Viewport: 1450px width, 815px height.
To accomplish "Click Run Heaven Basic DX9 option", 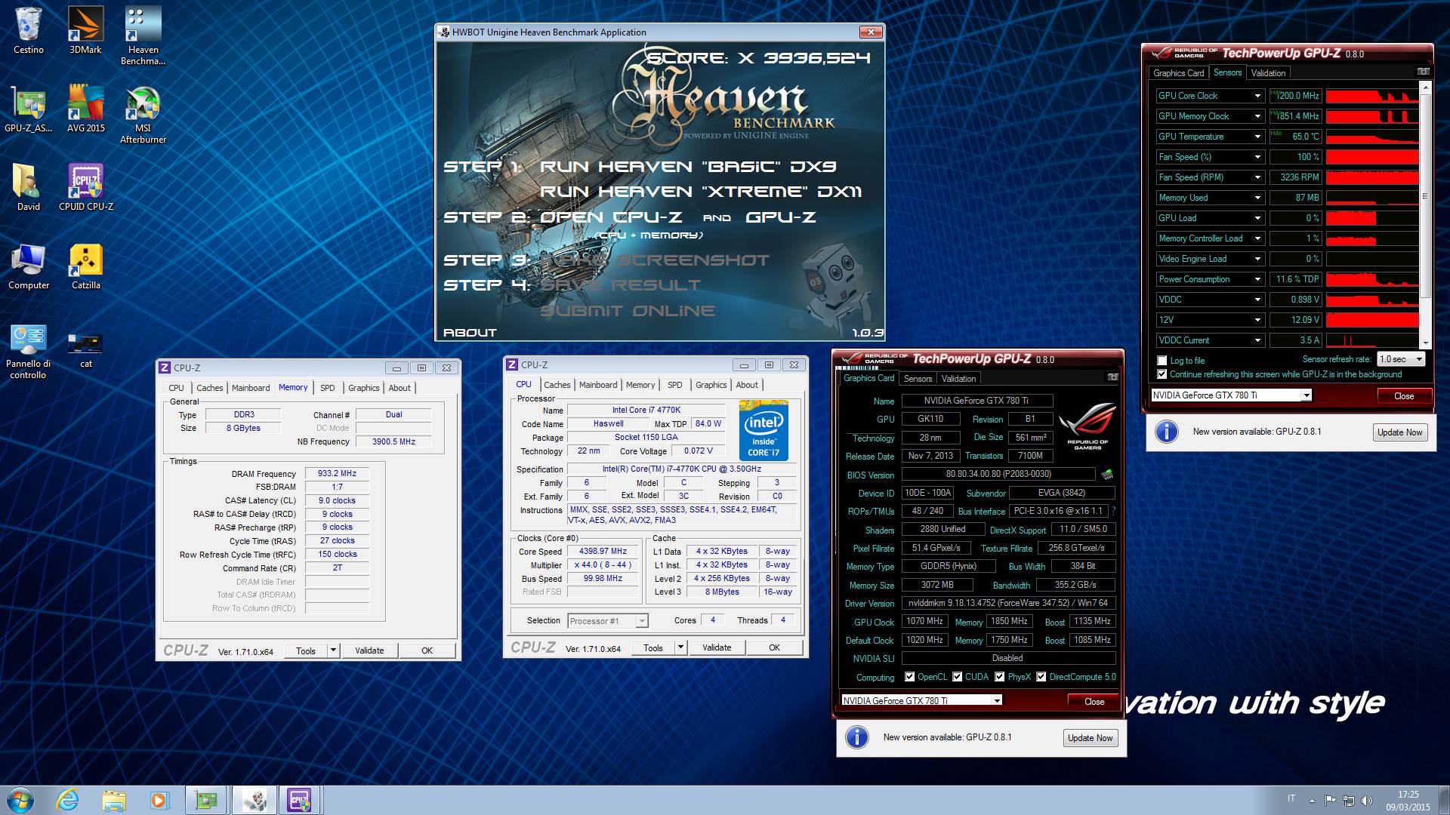I will (688, 167).
